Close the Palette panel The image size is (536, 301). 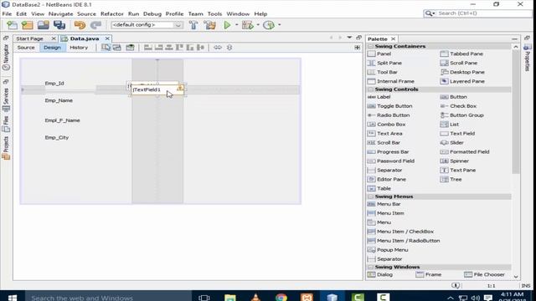click(x=393, y=39)
